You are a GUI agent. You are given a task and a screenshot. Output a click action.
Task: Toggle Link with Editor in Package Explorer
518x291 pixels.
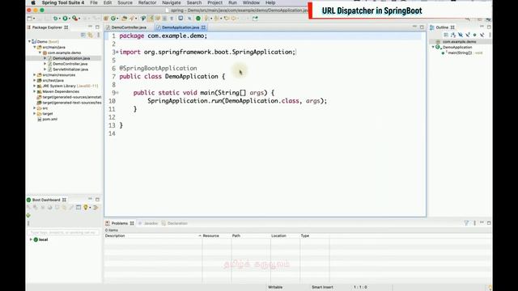coord(91,35)
